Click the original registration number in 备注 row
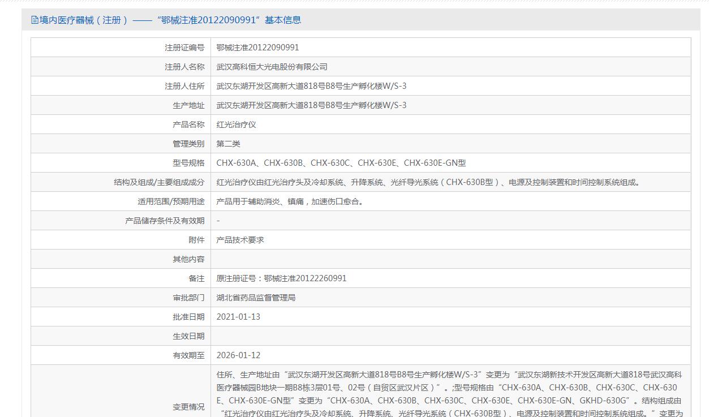709x417 pixels. click(x=281, y=278)
